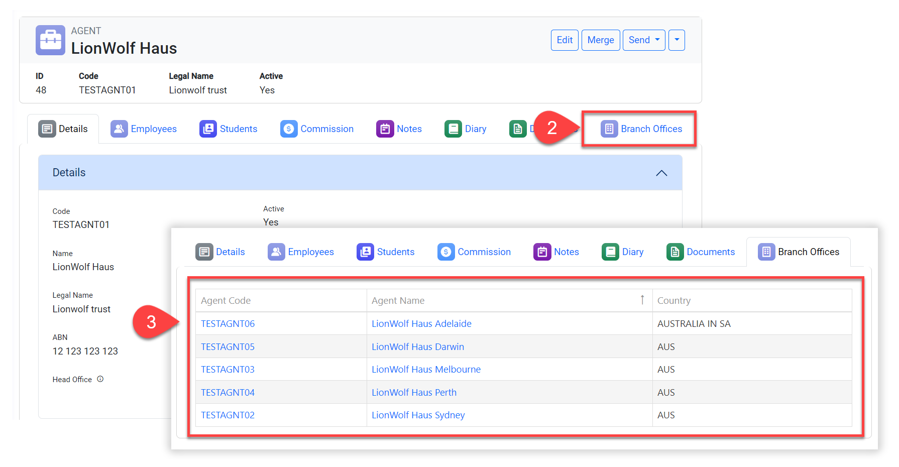Open the TESTAGNT06 agent code link
The width and height of the screenshot is (899, 467).
tap(228, 324)
